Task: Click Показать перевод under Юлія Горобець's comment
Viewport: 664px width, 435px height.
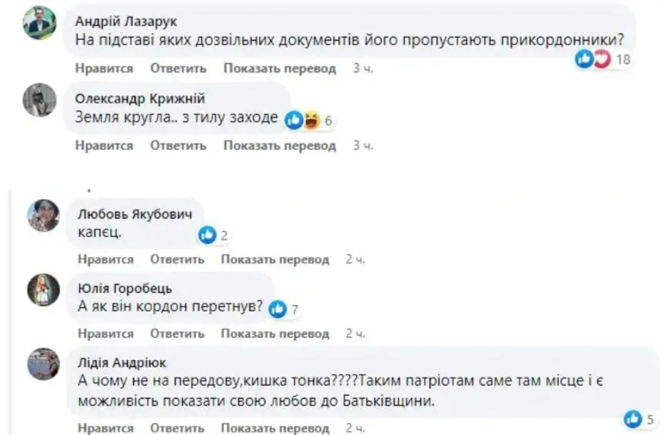Action: 276,335
